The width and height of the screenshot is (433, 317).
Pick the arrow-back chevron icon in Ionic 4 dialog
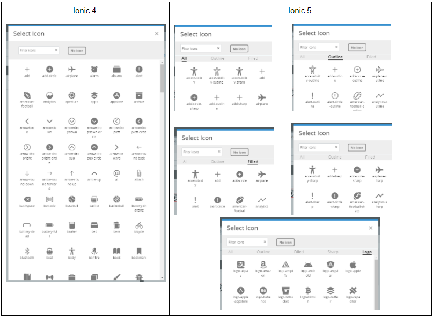(x=27, y=122)
